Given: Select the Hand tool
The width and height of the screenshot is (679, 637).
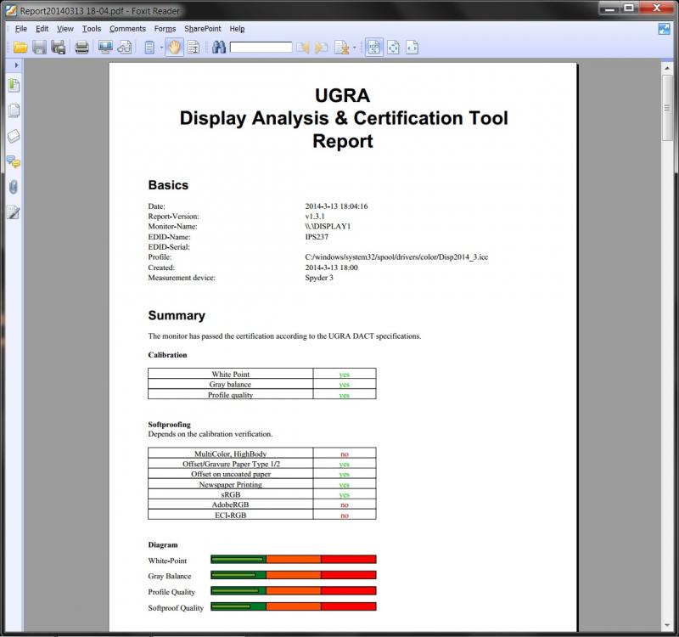Looking at the screenshot, I should point(174,48).
